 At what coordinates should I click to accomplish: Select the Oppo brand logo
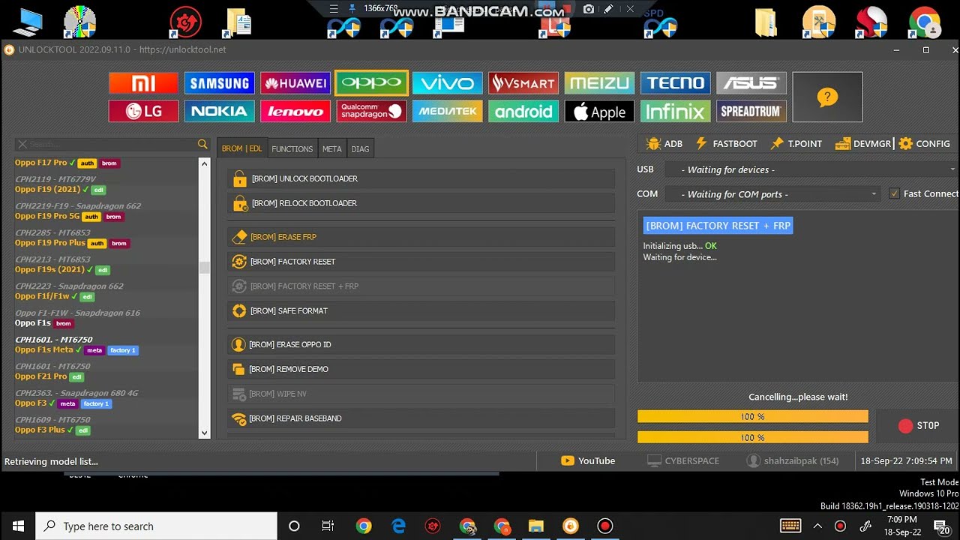click(x=371, y=83)
